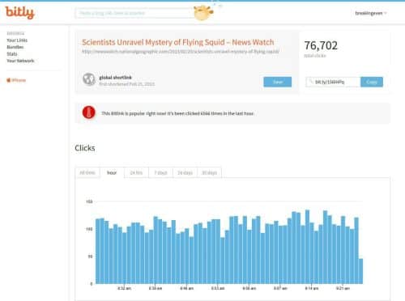Screen dimensions: 405x301
Task: Click the red thermometer popularity icon
Action: (x=89, y=112)
